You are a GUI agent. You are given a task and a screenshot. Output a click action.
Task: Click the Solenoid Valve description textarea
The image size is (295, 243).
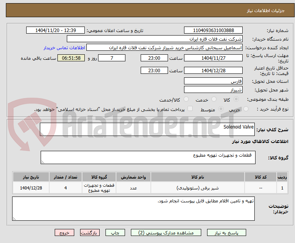click(147, 129)
